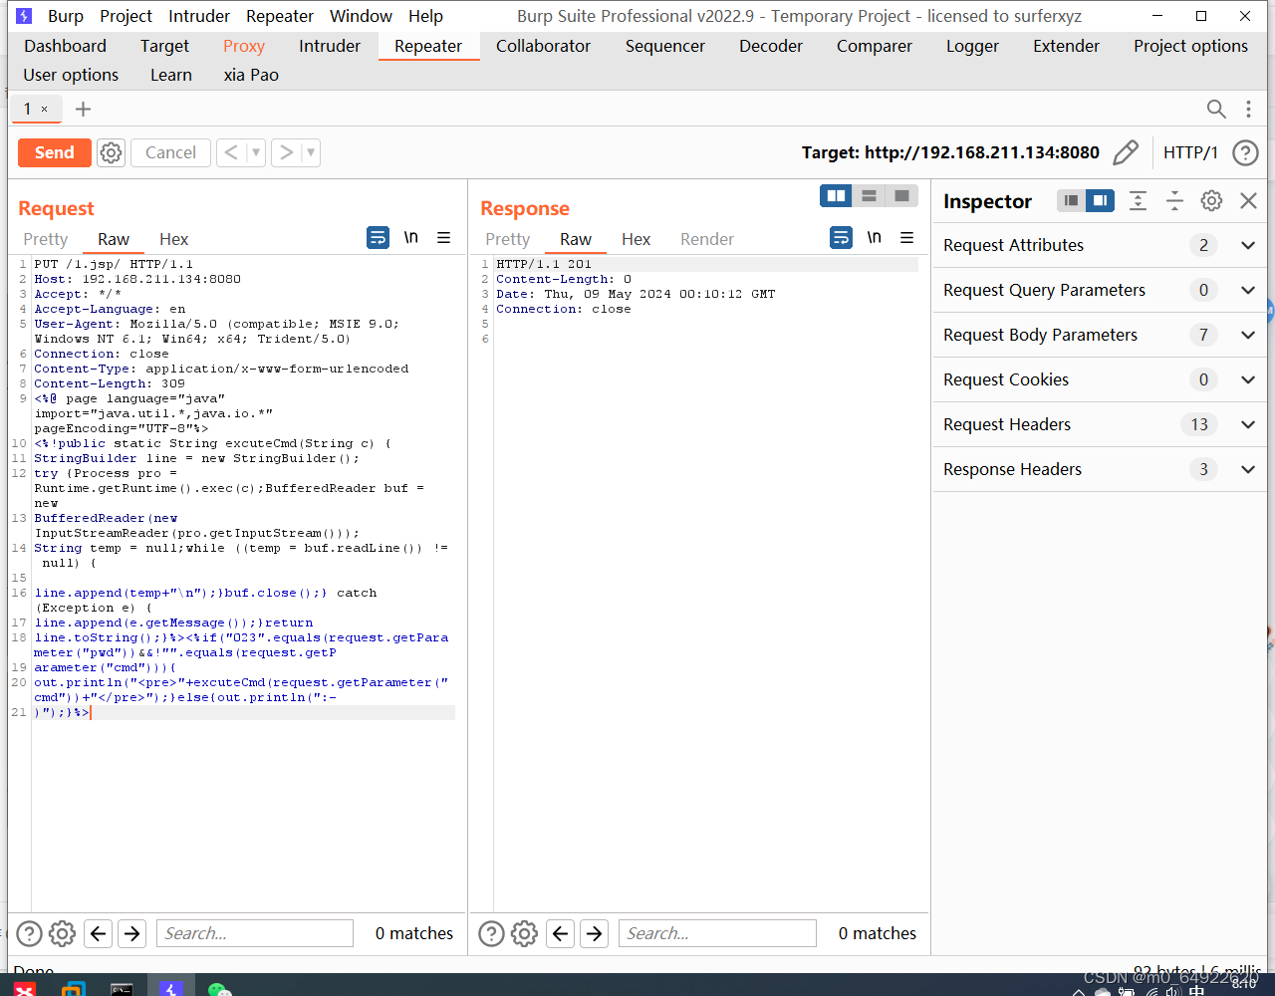This screenshot has height=996, width=1275.
Task: Open the Intruder menu in menu bar
Action: click(199, 16)
